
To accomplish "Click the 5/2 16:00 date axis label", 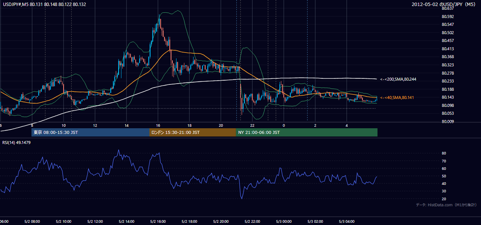I will click(158, 221).
